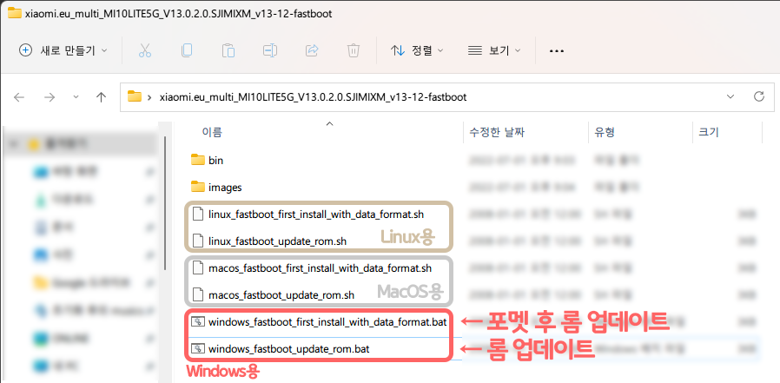Open the 보기 (View) dropdown

coord(494,50)
